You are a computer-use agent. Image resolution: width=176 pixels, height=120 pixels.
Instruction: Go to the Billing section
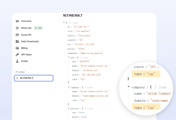(24, 48)
